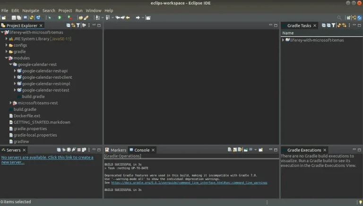Image resolution: width=363 pixels, height=206 pixels.
Task: Expand microsoft-teams-rest folder
Action: 11,103
